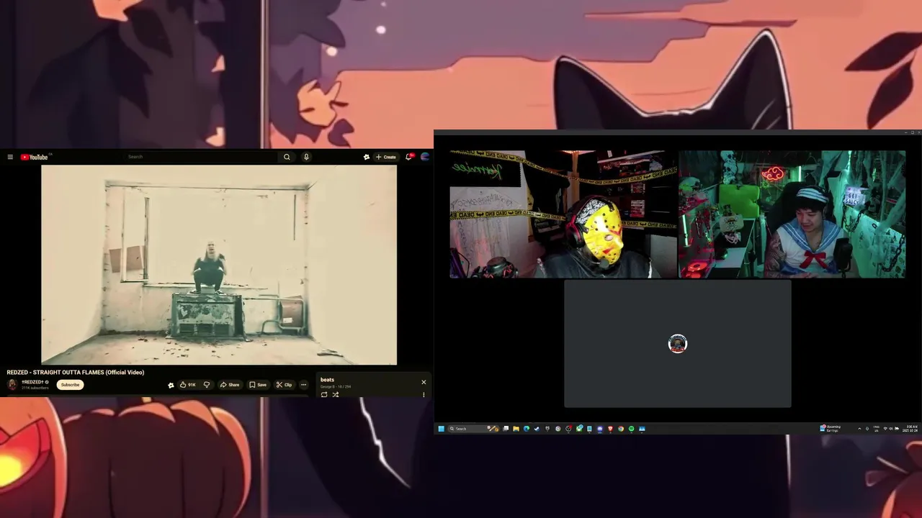Open the Windows Start button
The width and height of the screenshot is (922, 518).
(441, 429)
